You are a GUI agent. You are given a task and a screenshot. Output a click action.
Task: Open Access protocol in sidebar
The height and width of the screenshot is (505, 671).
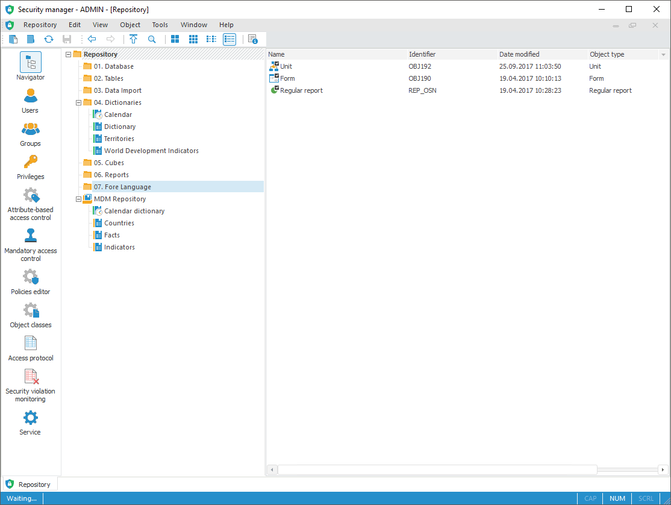point(30,348)
